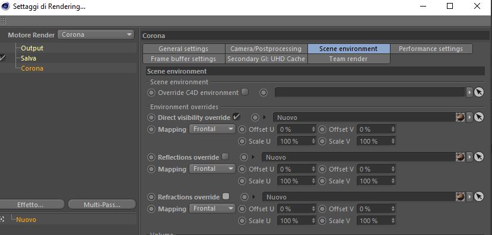Select Salva in the render settings tree
Viewport: 492px width, 235px height.
(28, 58)
